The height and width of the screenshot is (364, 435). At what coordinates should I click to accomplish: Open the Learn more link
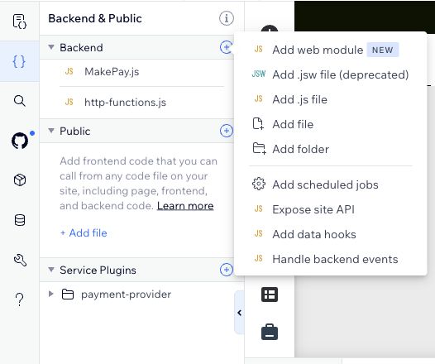point(185,206)
